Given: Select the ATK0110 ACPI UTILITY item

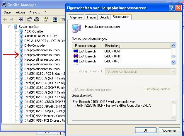Looking at the screenshot, I should point(41,36).
